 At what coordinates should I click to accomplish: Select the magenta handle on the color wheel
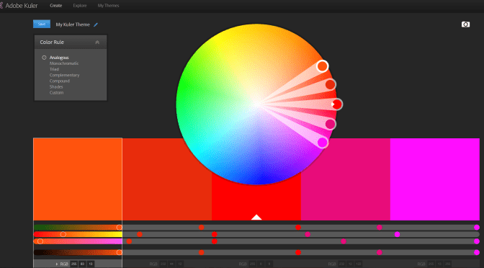point(322,143)
